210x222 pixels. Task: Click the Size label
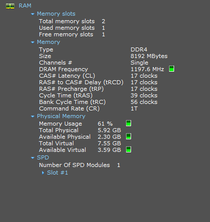pyautogui.click(x=45, y=56)
